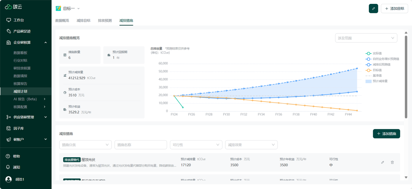Viewport: 412px width, 189px height.
Task: Click the 产品碳足迹 icon in sidebar
Action: 9,31
